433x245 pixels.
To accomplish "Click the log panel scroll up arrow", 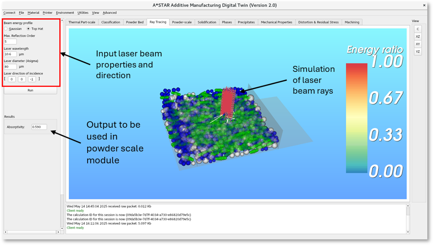I will [x=408, y=206].
